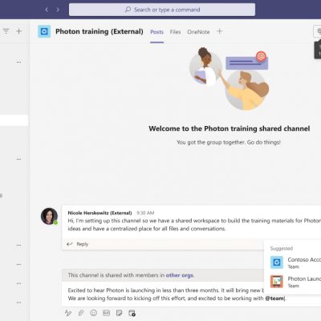The image size is (321, 321).
Task: Go forward with the right navigation arrow
Action: (58, 10)
